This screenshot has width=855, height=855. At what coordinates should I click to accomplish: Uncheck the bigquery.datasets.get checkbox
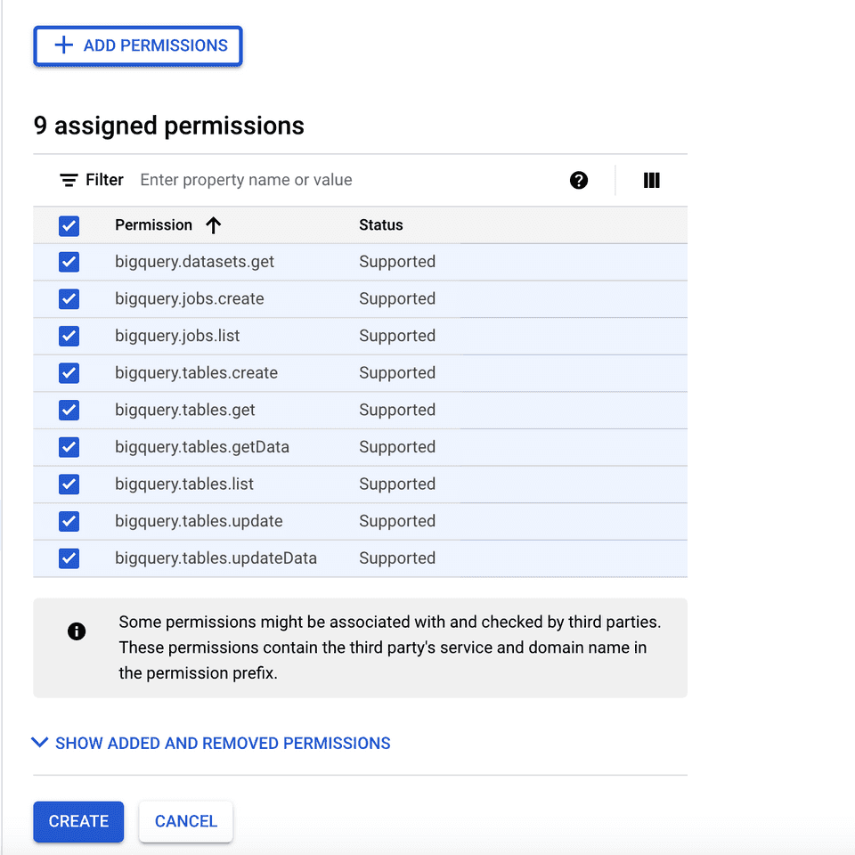(69, 262)
